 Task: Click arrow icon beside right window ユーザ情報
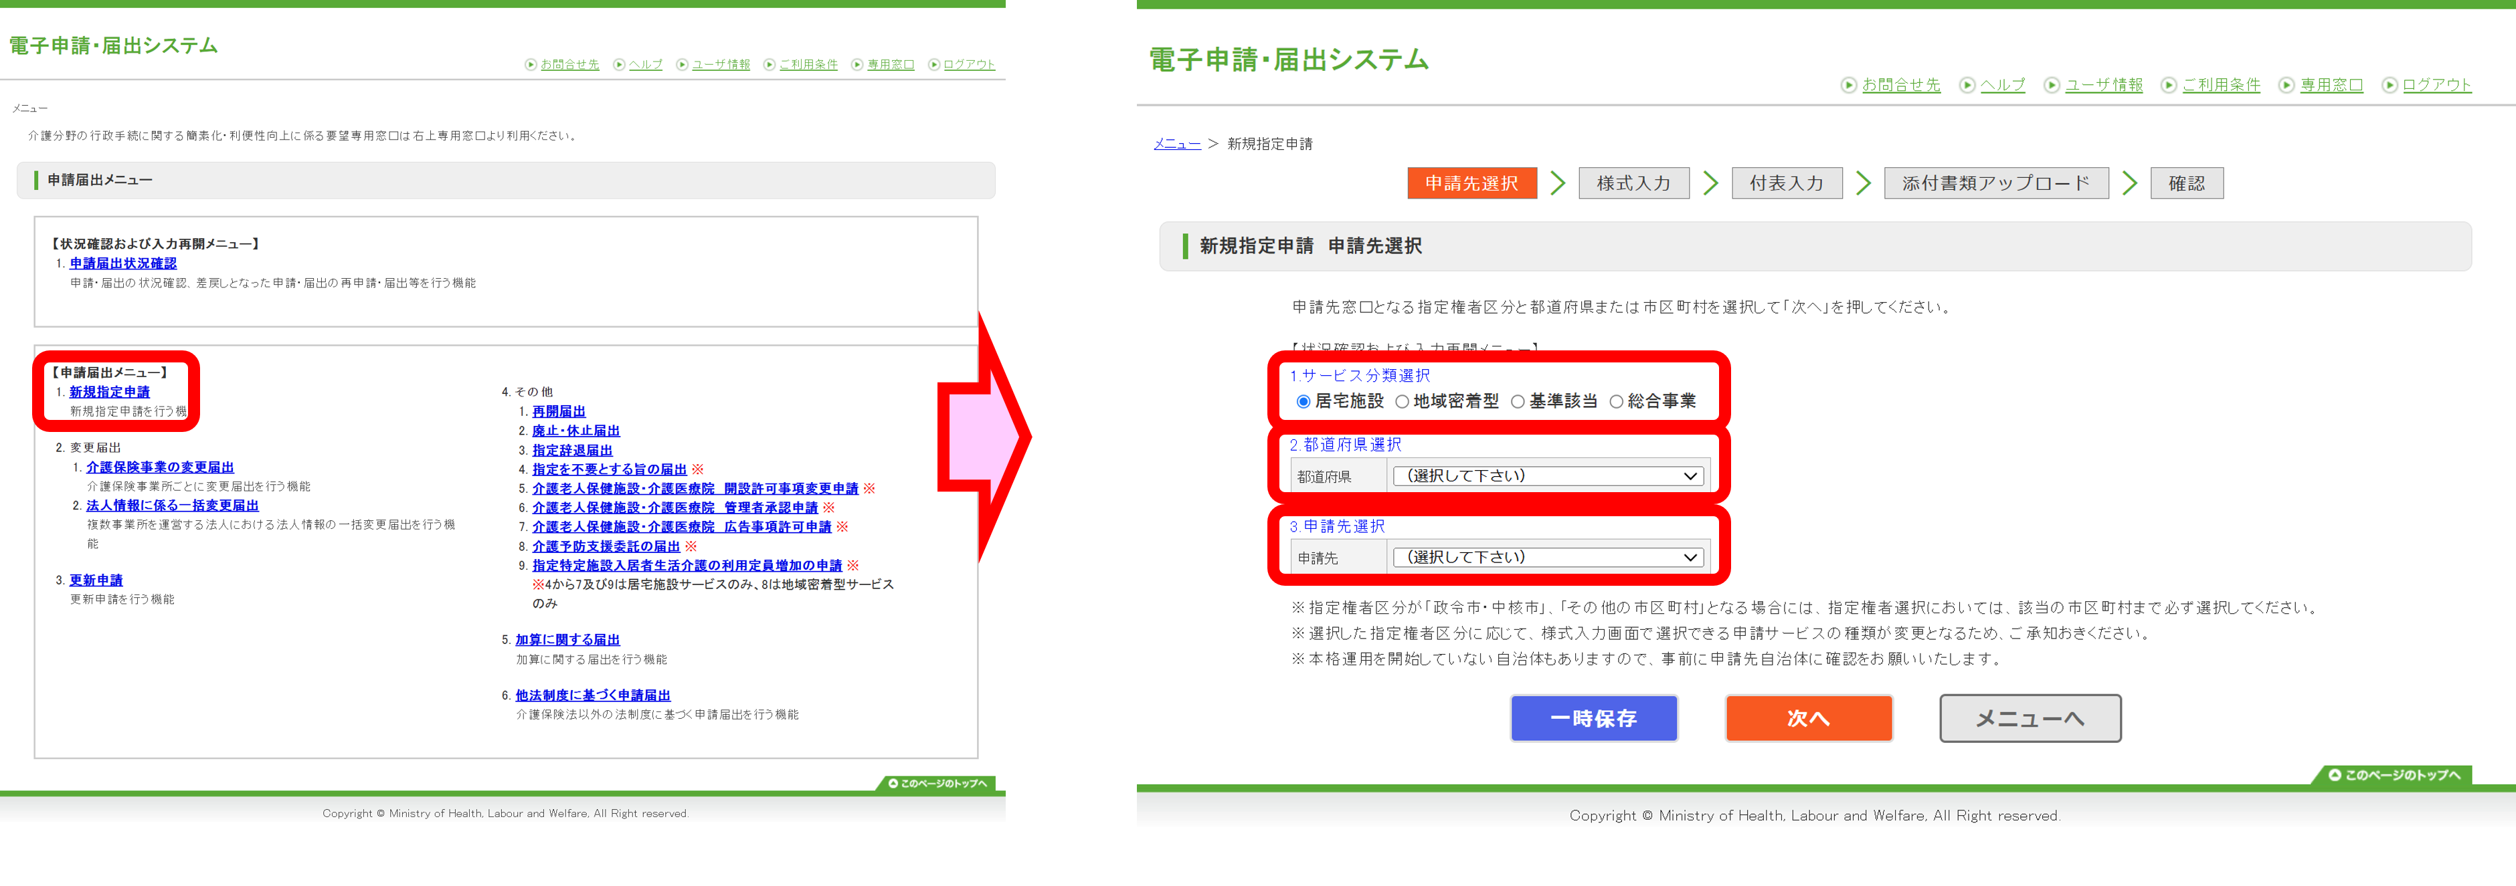(x=2052, y=85)
